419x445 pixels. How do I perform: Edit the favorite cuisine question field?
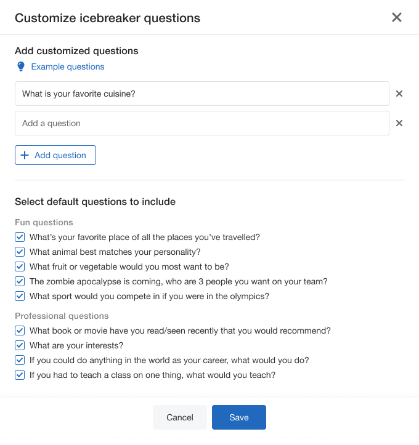coord(202,94)
